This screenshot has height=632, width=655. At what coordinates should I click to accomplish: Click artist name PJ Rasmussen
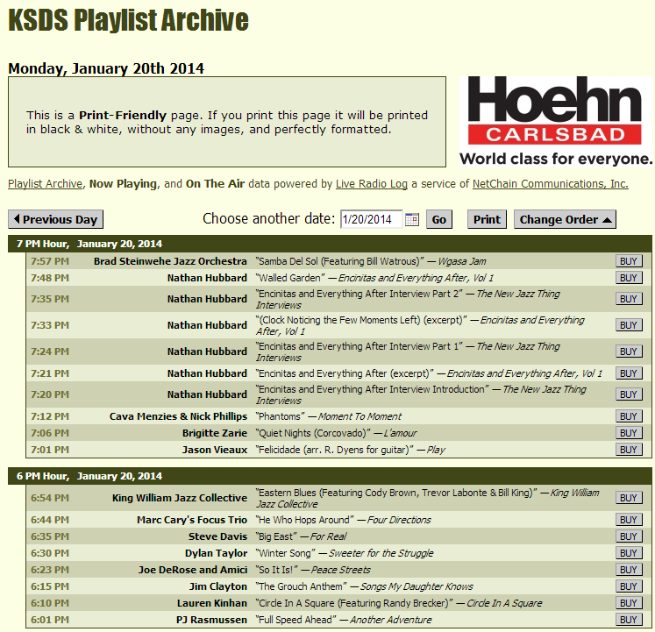tap(212, 620)
